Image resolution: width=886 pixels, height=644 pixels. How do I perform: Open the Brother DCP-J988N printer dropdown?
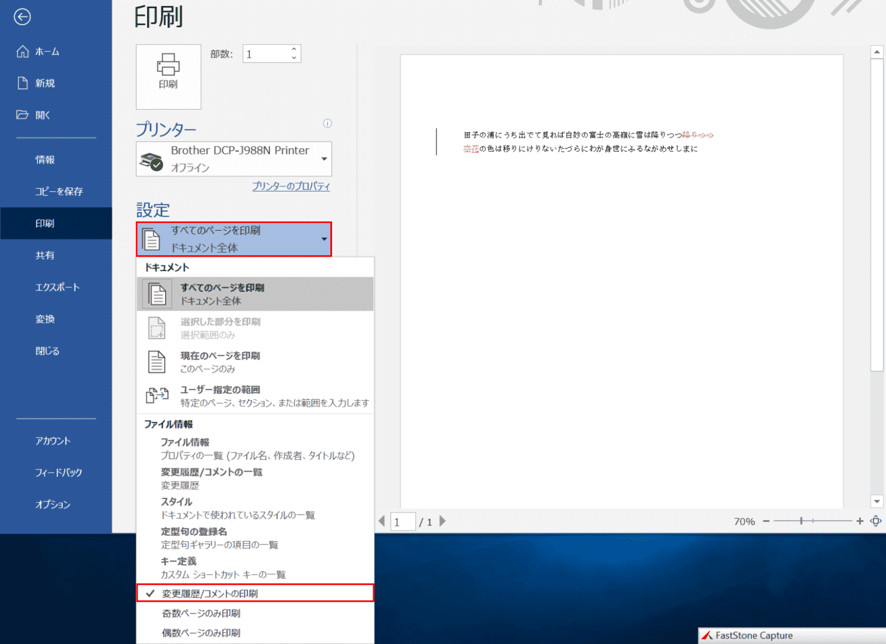234,159
